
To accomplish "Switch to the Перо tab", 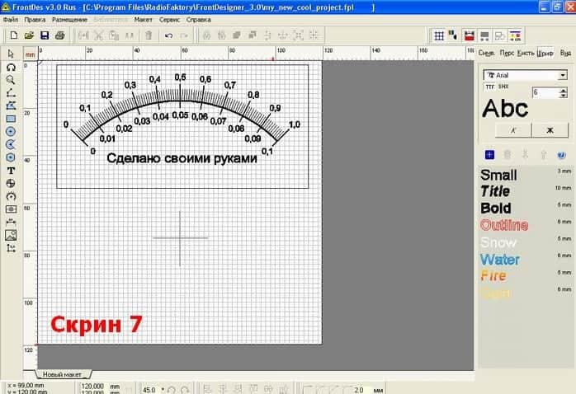I will coord(507,54).
